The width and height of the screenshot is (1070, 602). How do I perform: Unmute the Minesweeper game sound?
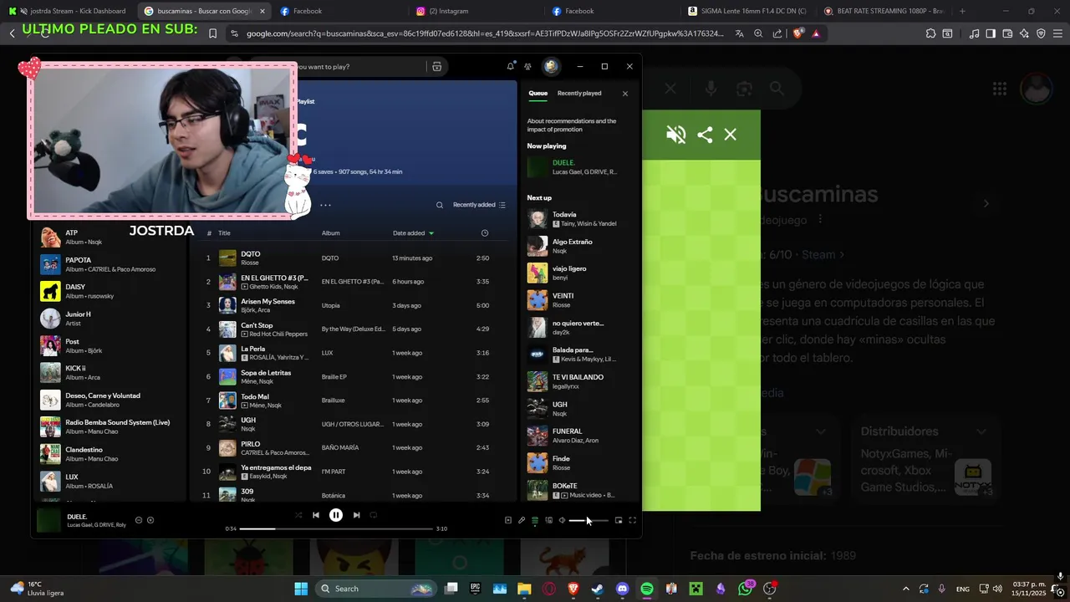click(x=675, y=135)
